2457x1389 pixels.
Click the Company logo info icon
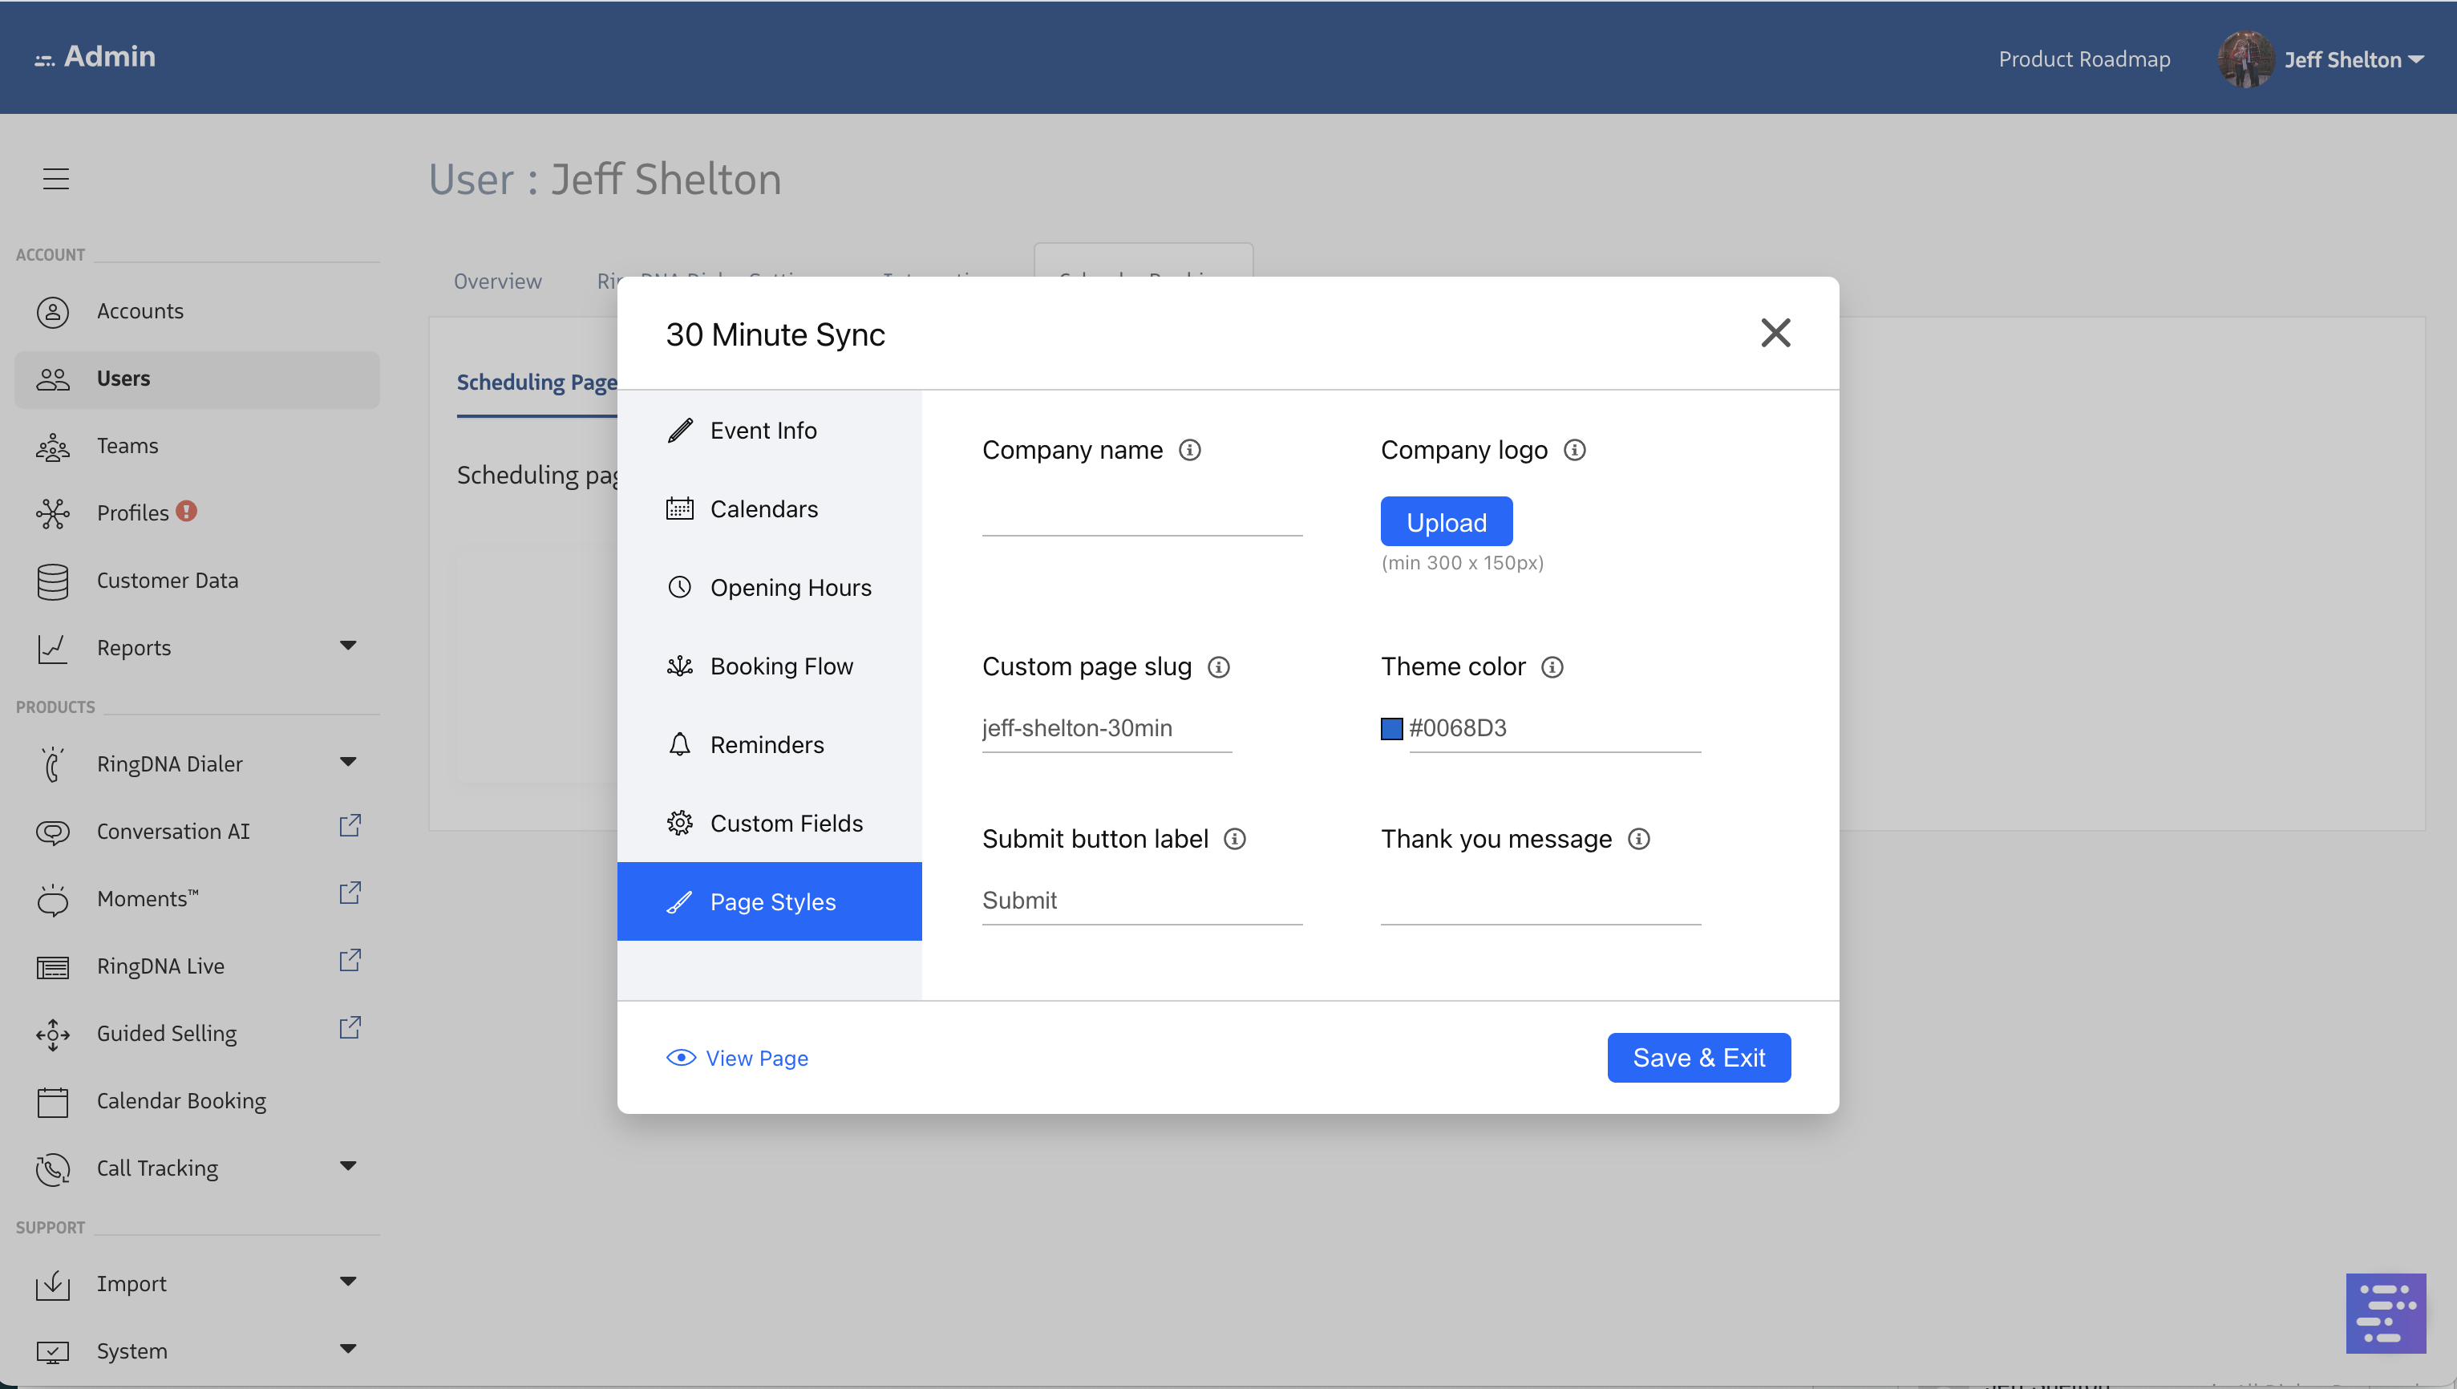pyautogui.click(x=1574, y=449)
